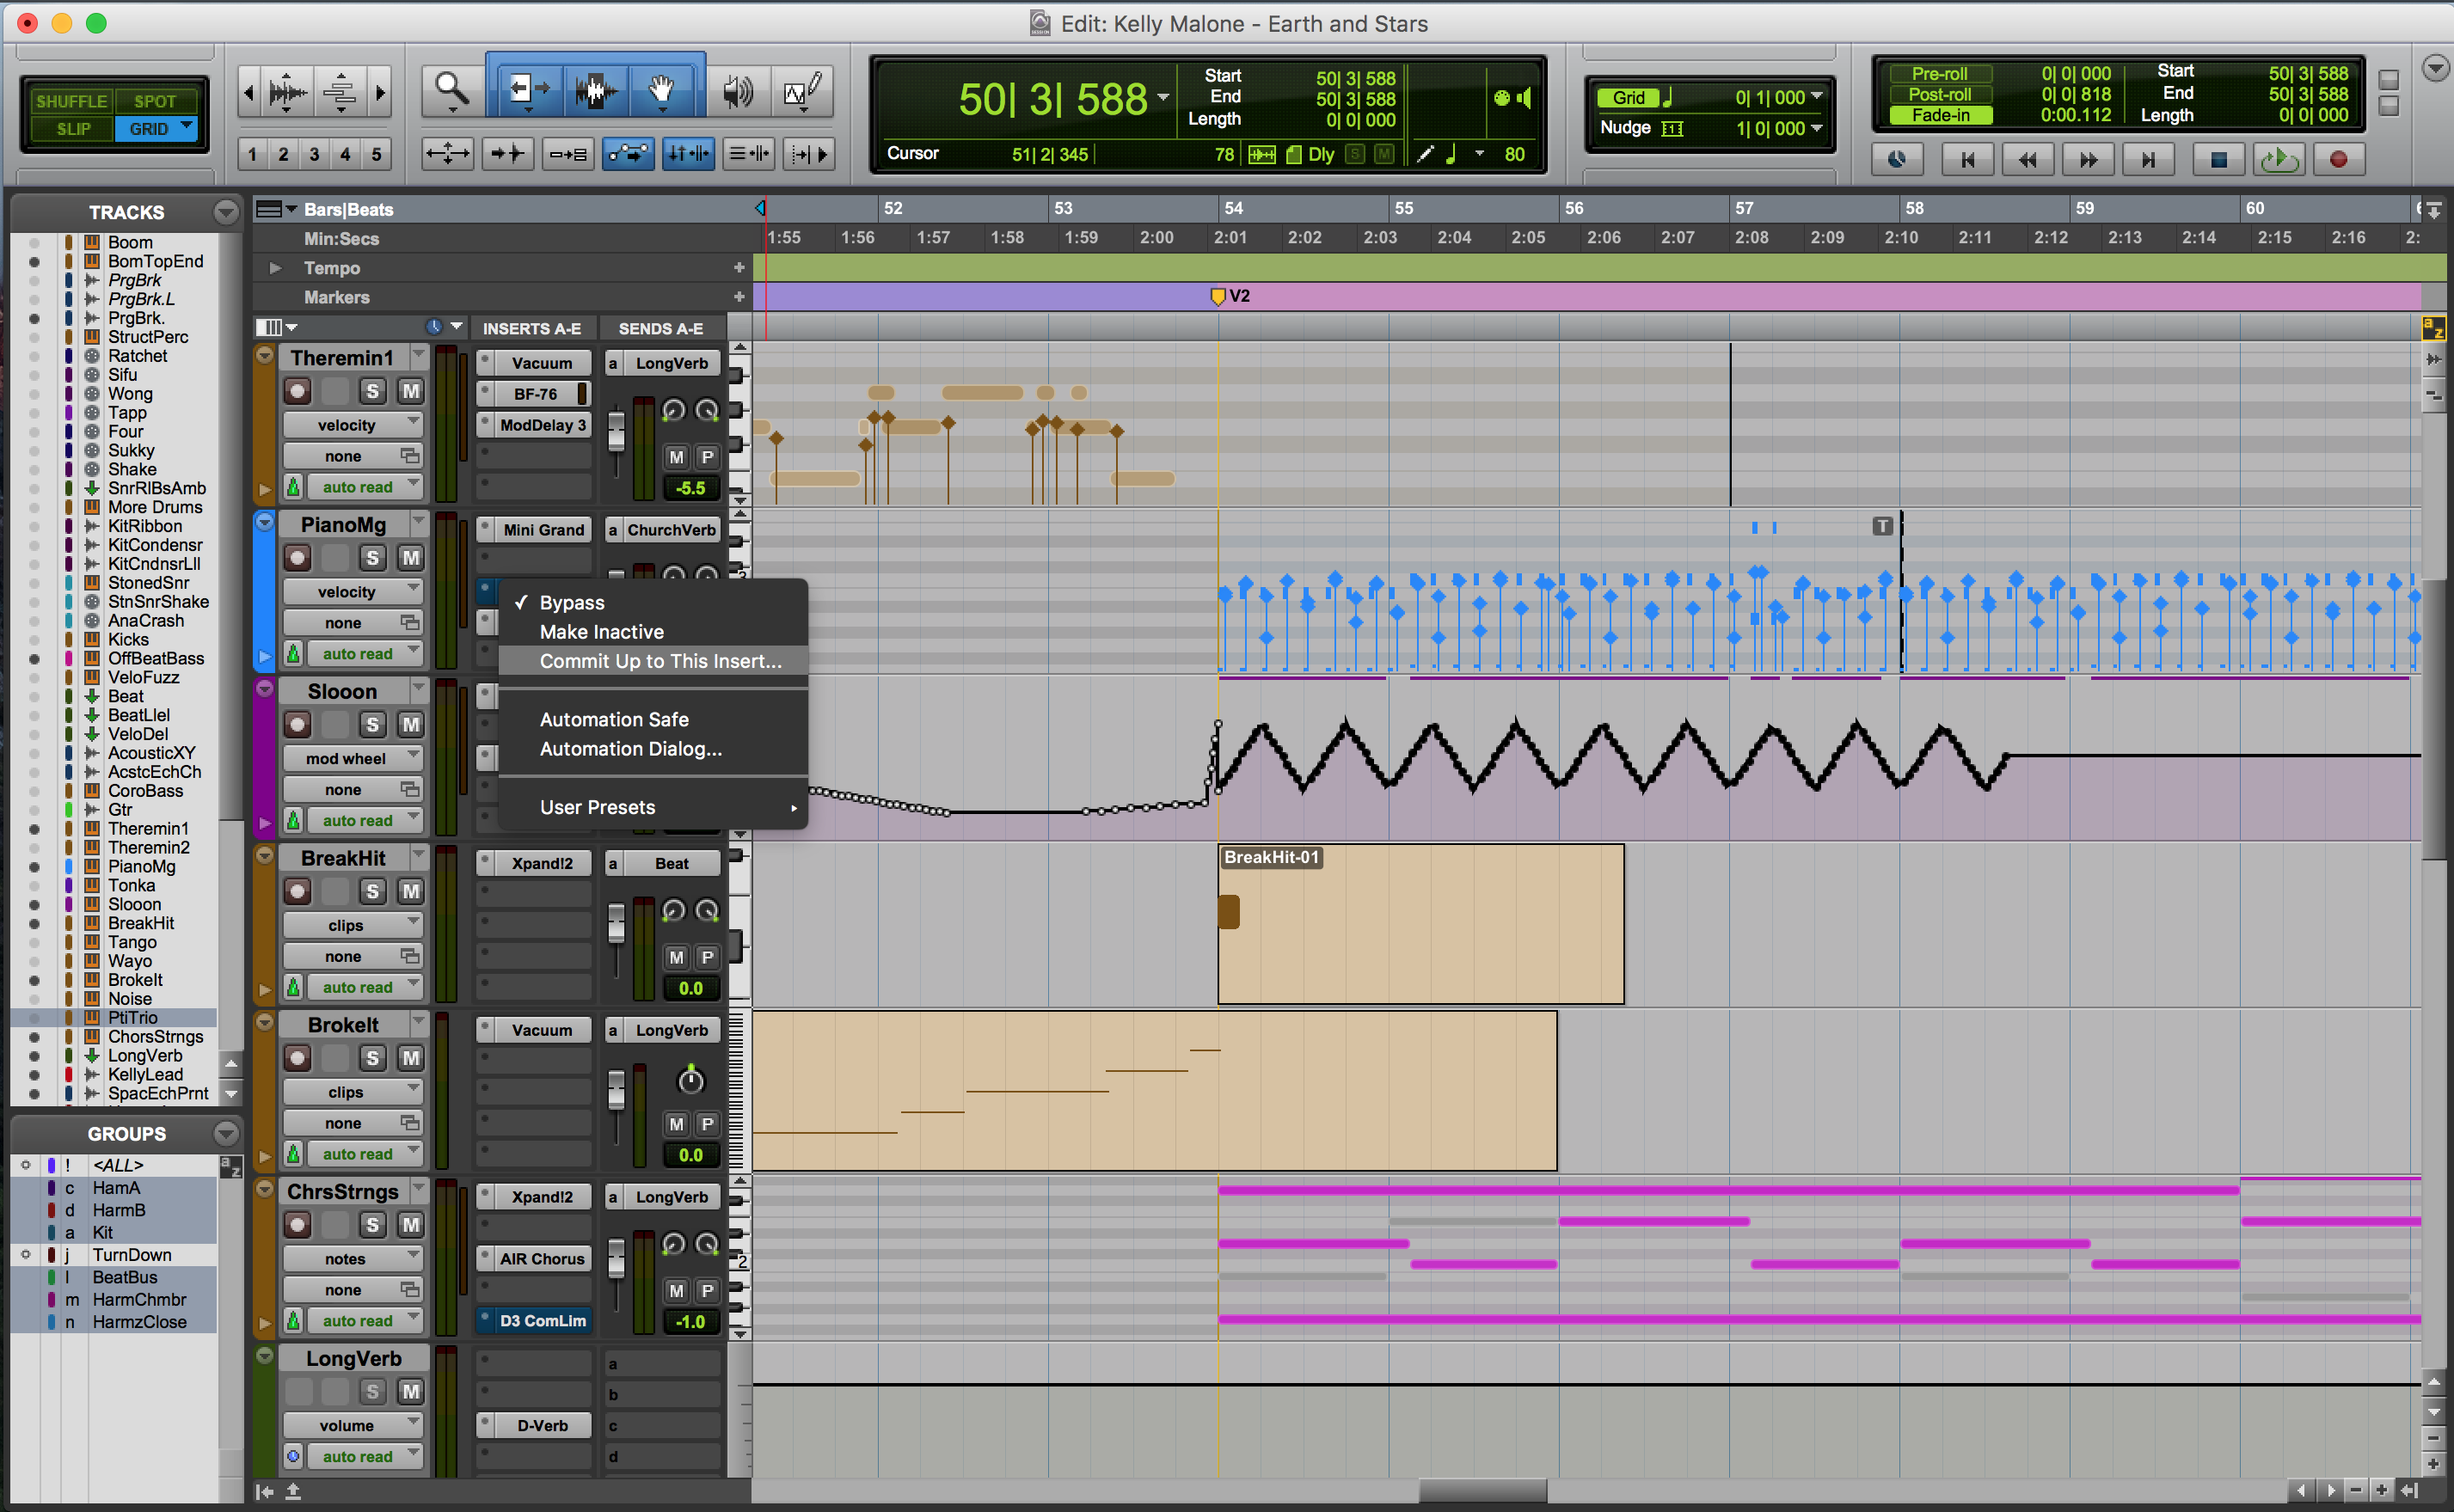Expand the Tempo ruler
This screenshot has height=1512, width=2454.
[274, 268]
